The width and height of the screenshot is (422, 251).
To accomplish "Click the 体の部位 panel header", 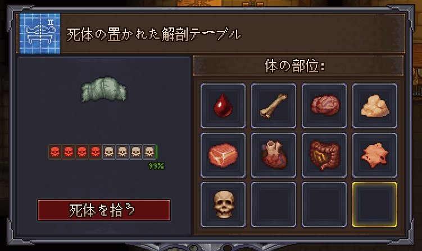I will (298, 66).
